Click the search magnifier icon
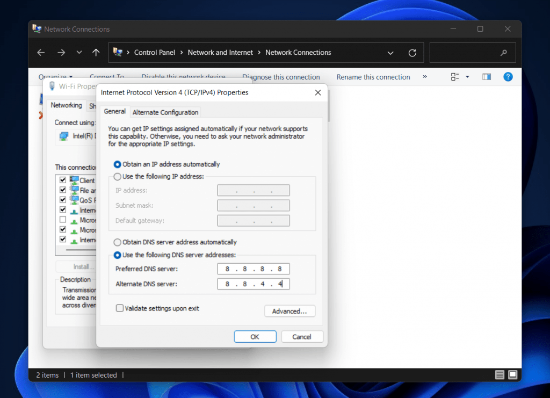Screen dimensions: 550x398 [503, 52]
